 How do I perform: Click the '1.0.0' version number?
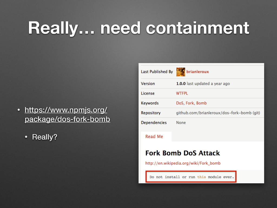pos(181,83)
